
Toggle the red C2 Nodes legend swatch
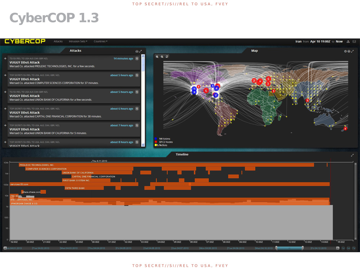(x=156, y=142)
